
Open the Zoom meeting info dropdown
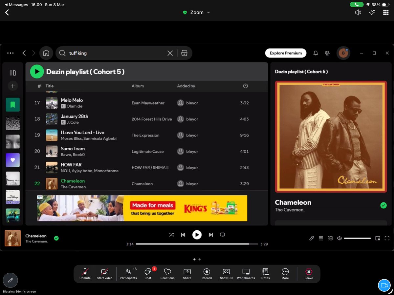coord(197,12)
